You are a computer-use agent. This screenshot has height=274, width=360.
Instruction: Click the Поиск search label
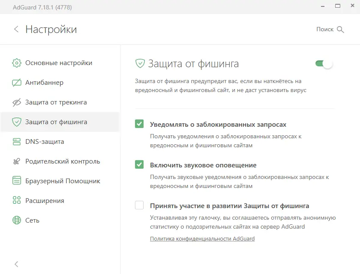[325, 30]
